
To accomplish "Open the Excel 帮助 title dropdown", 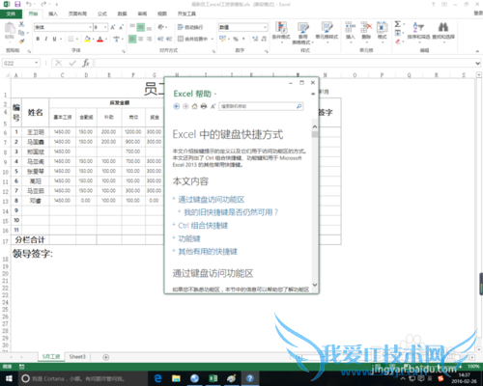I will [215, 94].
